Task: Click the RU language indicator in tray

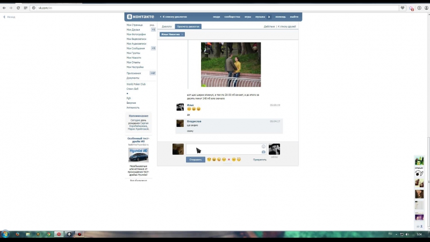Action: 390,234
